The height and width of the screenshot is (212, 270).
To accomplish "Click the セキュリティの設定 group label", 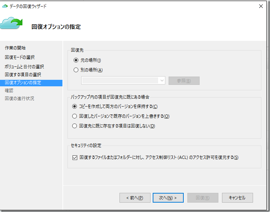I will coord(86,146).
